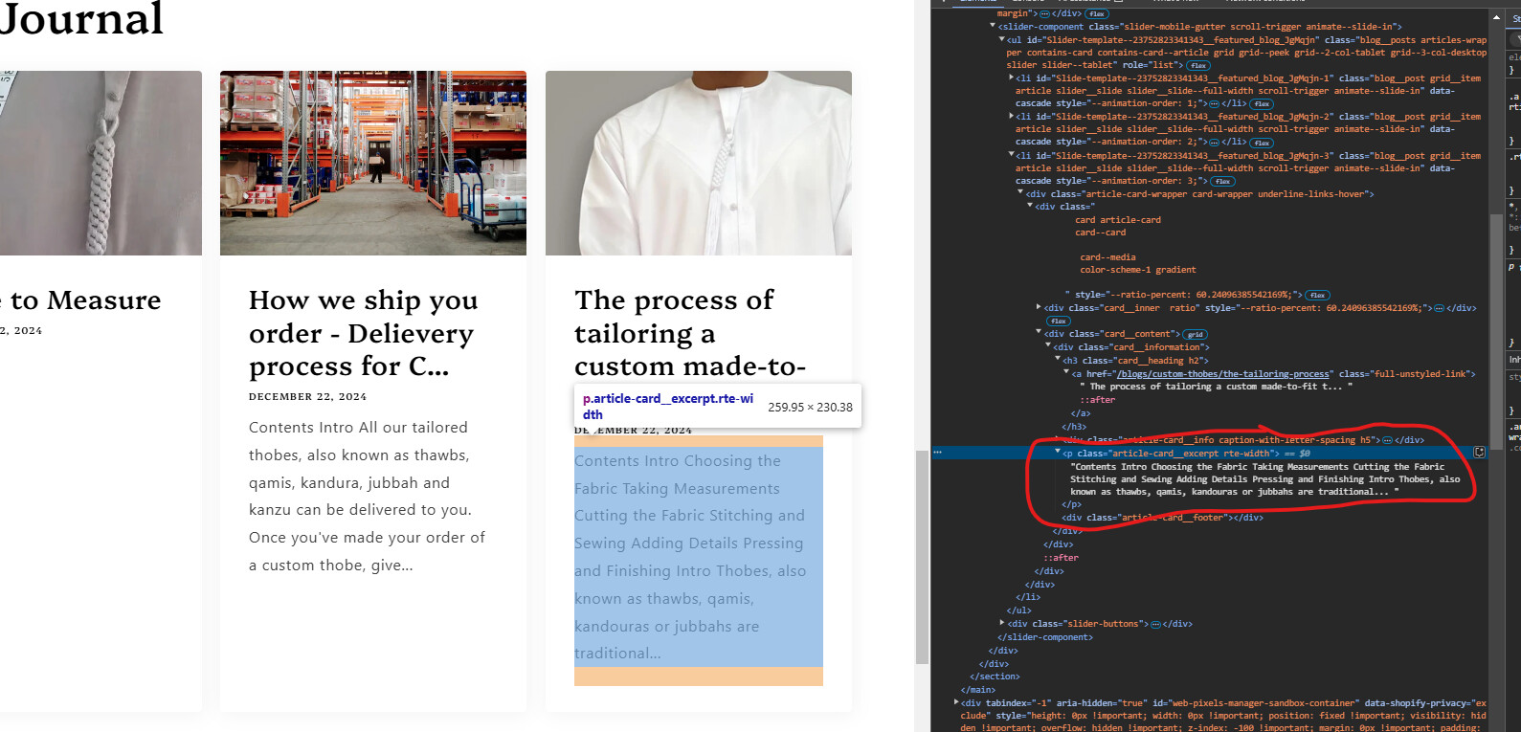Screen dimensions: 1521x732
Task: Expand the web-pixels-manager-sandbox-container div
Action: 956,702
